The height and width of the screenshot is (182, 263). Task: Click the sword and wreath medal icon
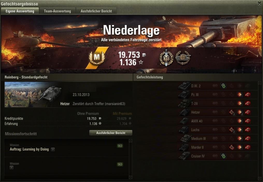[166, 58]
